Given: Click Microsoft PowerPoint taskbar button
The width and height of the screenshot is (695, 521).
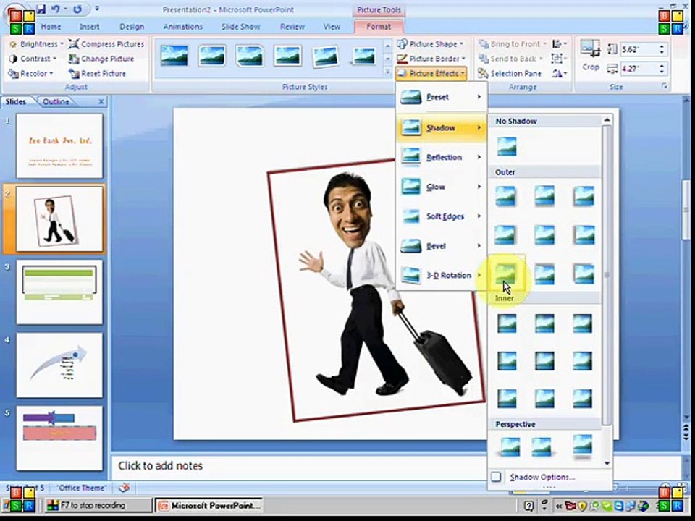Looking at the screenshot, I should point(209,506).
